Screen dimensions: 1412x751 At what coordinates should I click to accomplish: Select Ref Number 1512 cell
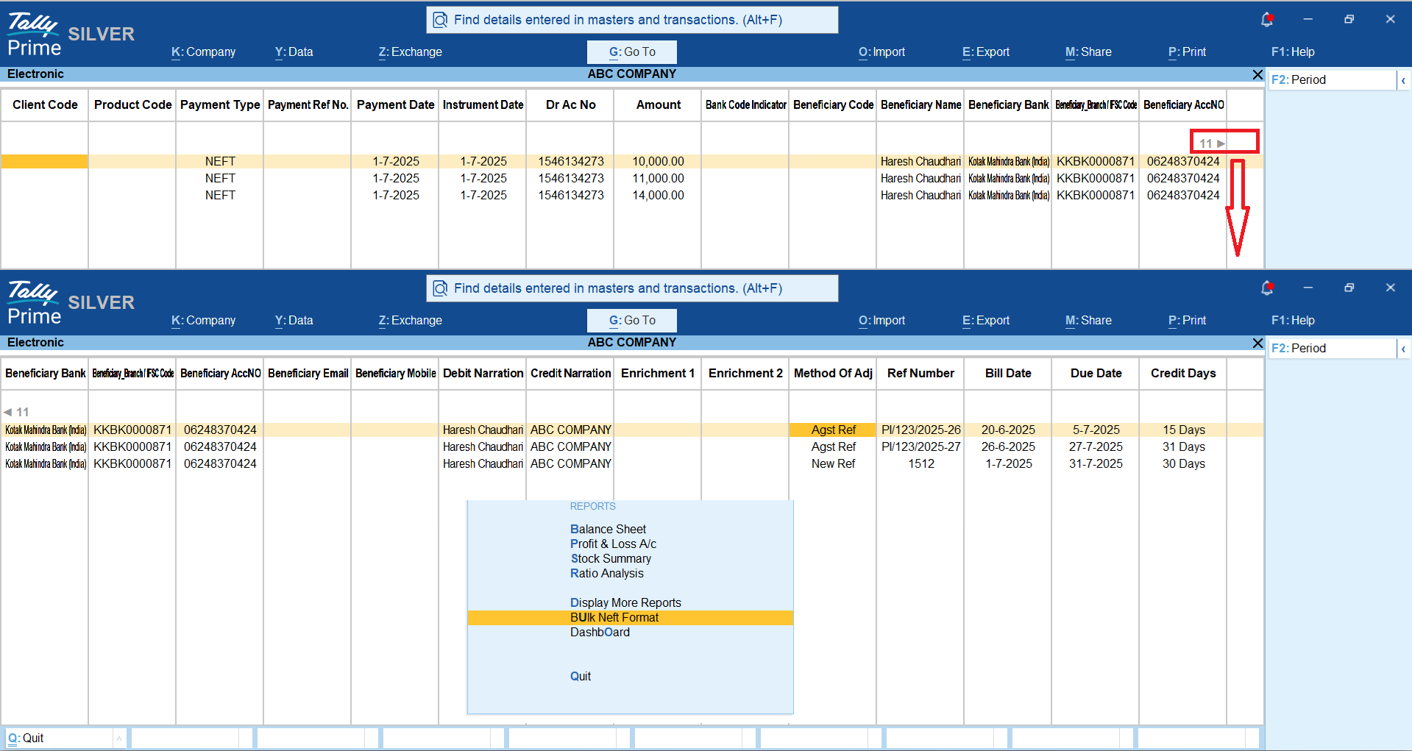coord(920,464)
